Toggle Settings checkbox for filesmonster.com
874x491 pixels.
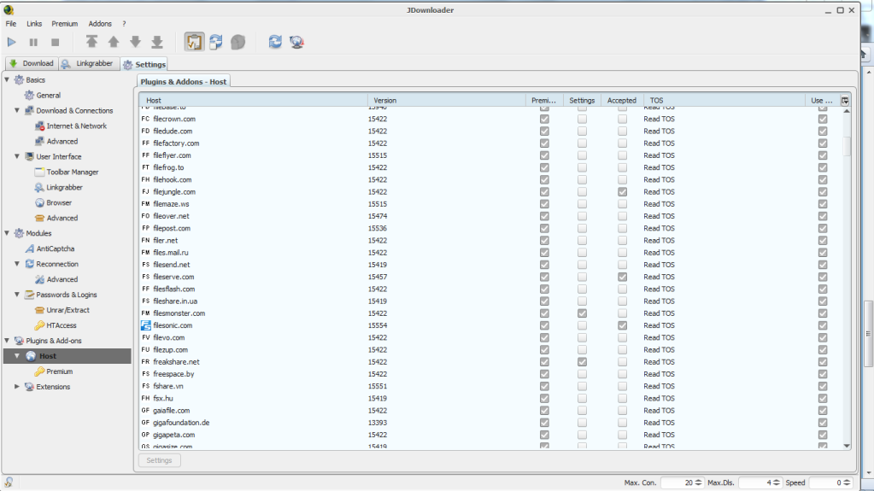(582, 313)
